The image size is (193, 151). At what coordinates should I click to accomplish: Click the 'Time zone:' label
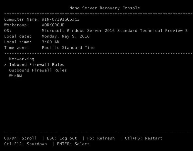point(17,48)
